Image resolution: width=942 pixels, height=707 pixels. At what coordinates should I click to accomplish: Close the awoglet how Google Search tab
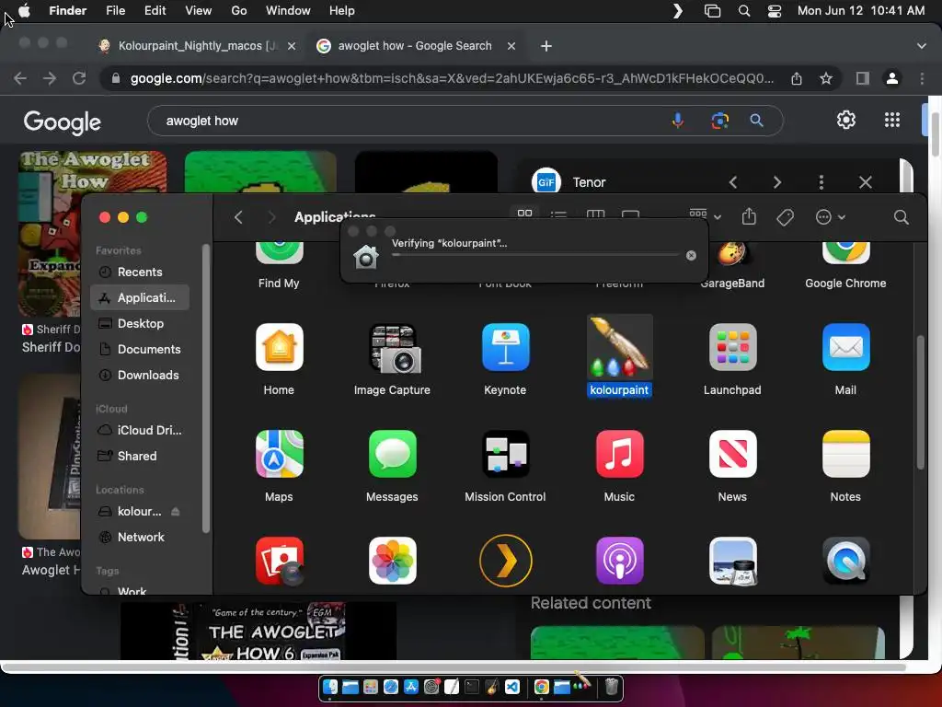(x=511, y=46)
